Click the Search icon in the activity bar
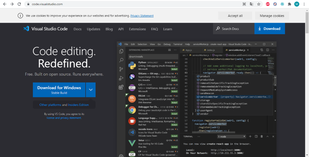Screen dimensions: 309x157 point(121,60)
